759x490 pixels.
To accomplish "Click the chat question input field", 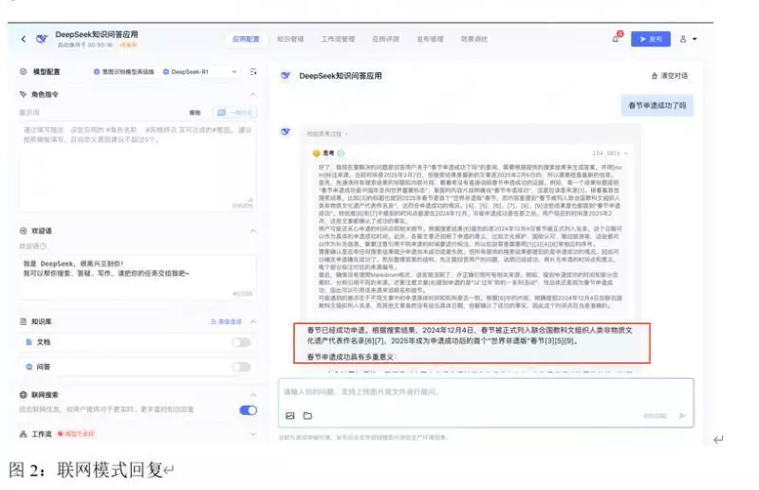I will (x=486, y=391).
